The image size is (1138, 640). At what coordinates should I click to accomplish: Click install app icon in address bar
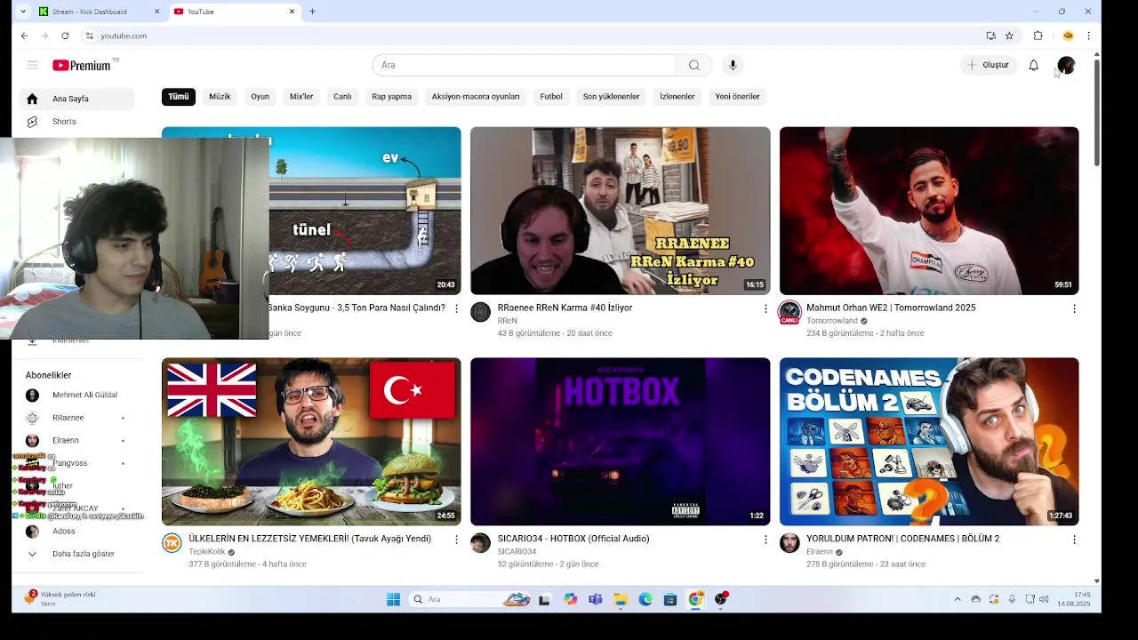(x=990, y=36)
